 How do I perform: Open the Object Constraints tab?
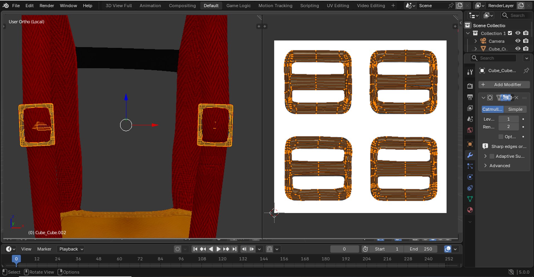click(470, 188)
